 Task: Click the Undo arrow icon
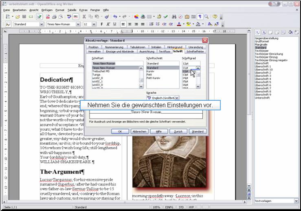115,17
